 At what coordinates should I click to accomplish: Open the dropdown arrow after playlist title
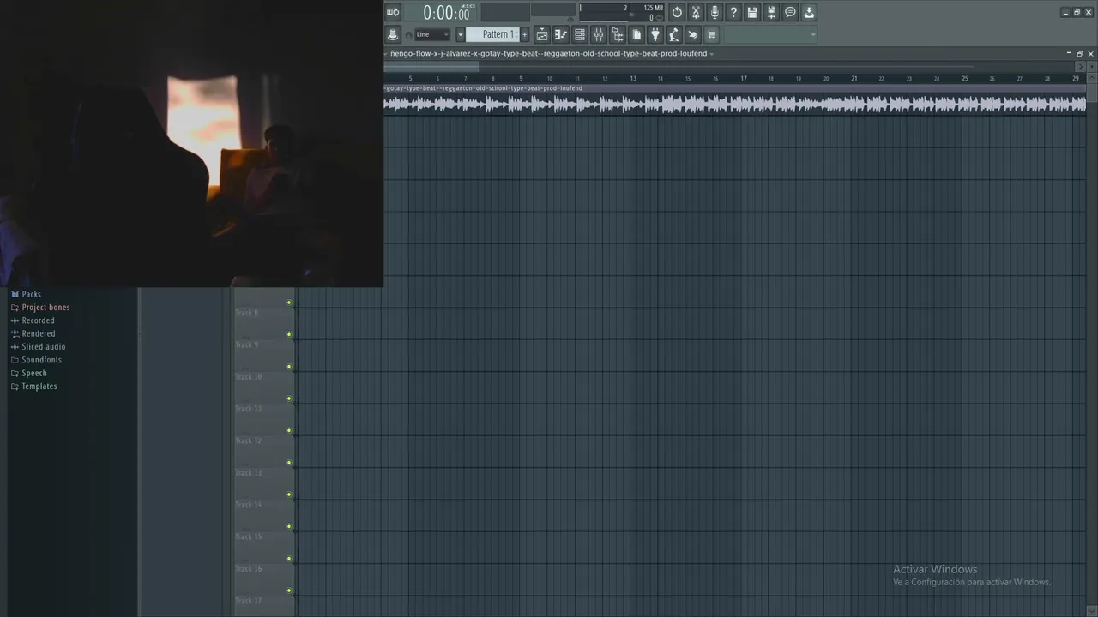(x=712, y=53)
